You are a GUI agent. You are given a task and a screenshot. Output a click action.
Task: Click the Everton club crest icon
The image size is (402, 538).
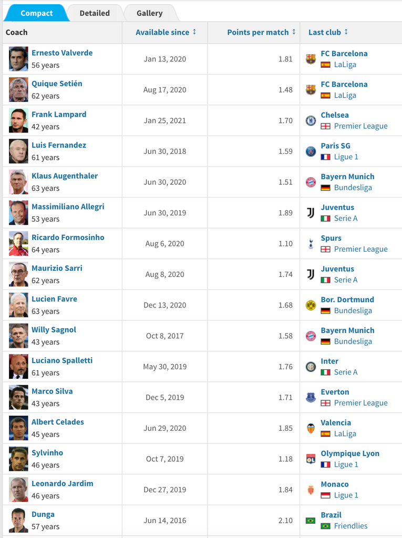[x=311, y=397]
